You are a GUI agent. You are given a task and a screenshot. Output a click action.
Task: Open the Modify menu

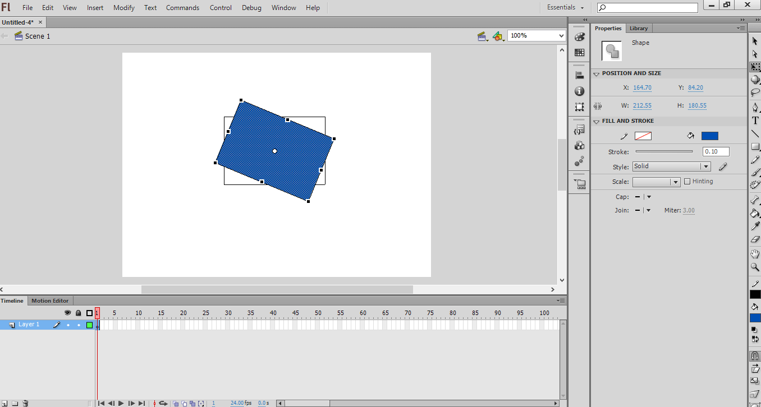[x=124, y=8]
